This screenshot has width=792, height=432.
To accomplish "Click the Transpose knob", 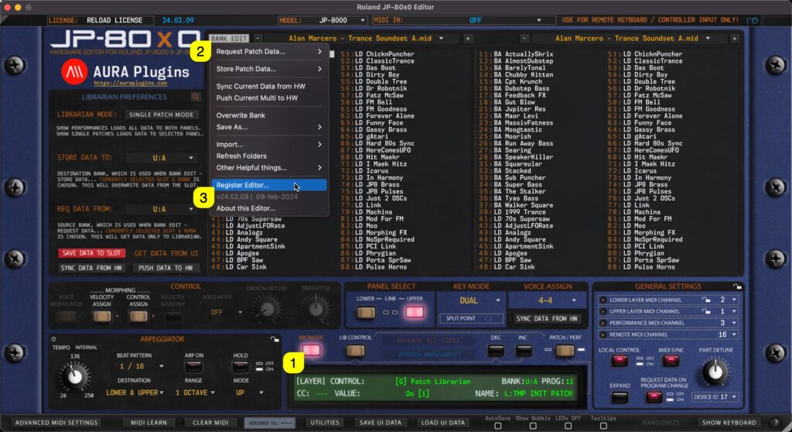I will click(x=316, y=309).
